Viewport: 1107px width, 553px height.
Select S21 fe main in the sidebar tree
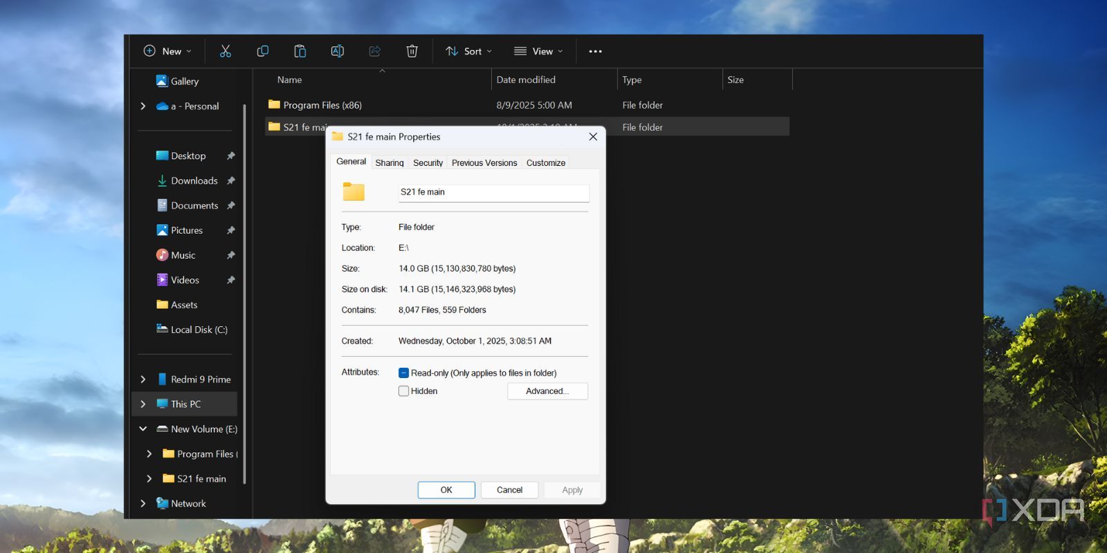point(194,479)
